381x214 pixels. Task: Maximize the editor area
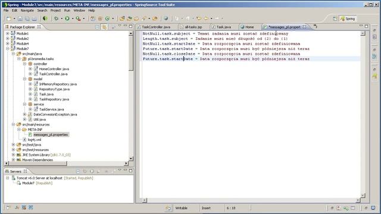coord(366,26)
